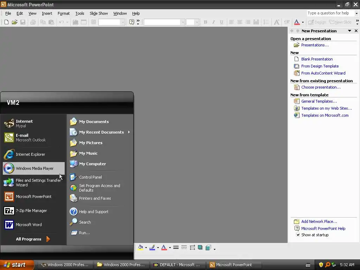The image size is (360, 270).
Task: Switch to DEFAULT - Microsoft taskbar window
Action: (x=178, y=265)
